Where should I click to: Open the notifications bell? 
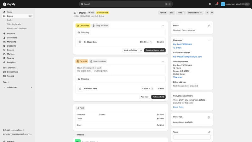click(x=216, y=4)
